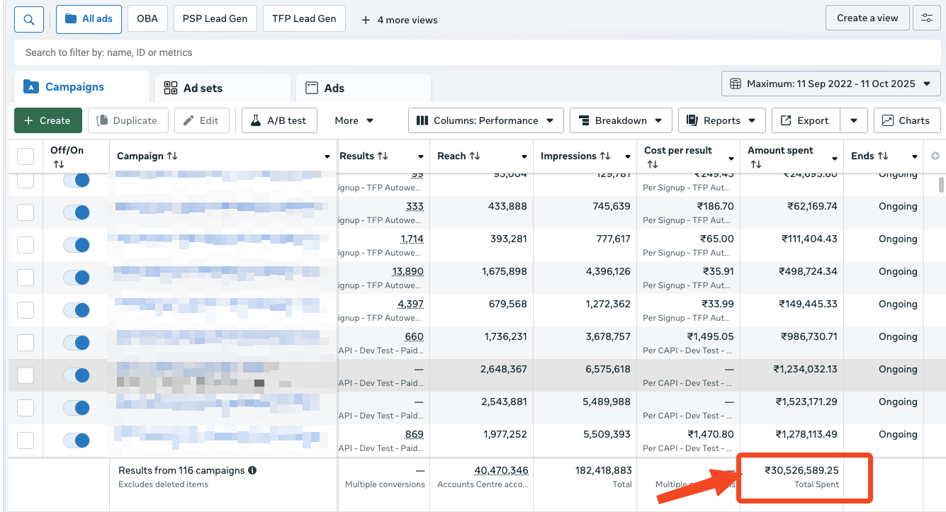The height and width of the screenshot is (512, 946).
Task: Click the info icon beside campaign results
Action: (252, 470)
